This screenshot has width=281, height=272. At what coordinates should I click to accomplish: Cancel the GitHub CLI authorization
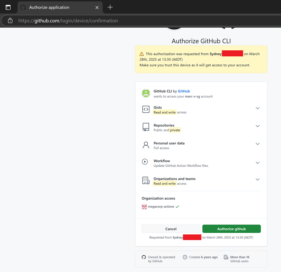pos(171,229)
